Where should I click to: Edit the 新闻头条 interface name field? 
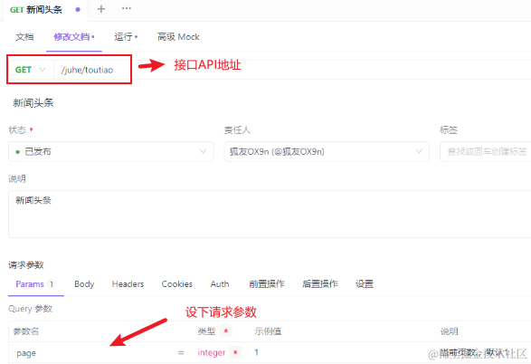(x=33, y=102)
